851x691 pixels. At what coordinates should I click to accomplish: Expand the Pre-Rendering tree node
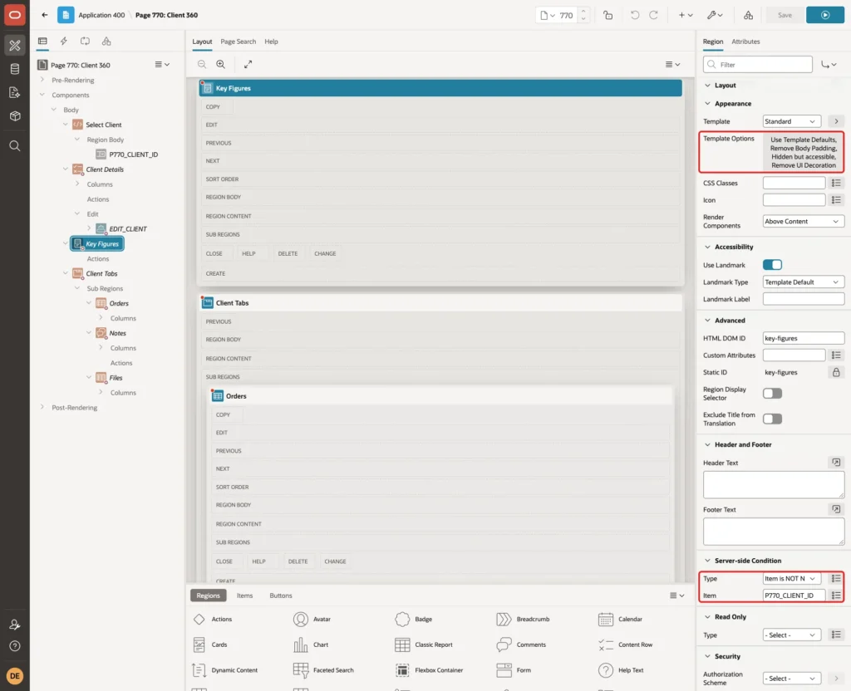click(x=42, y=80)
